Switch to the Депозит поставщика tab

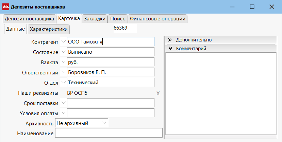pos(29,19)
